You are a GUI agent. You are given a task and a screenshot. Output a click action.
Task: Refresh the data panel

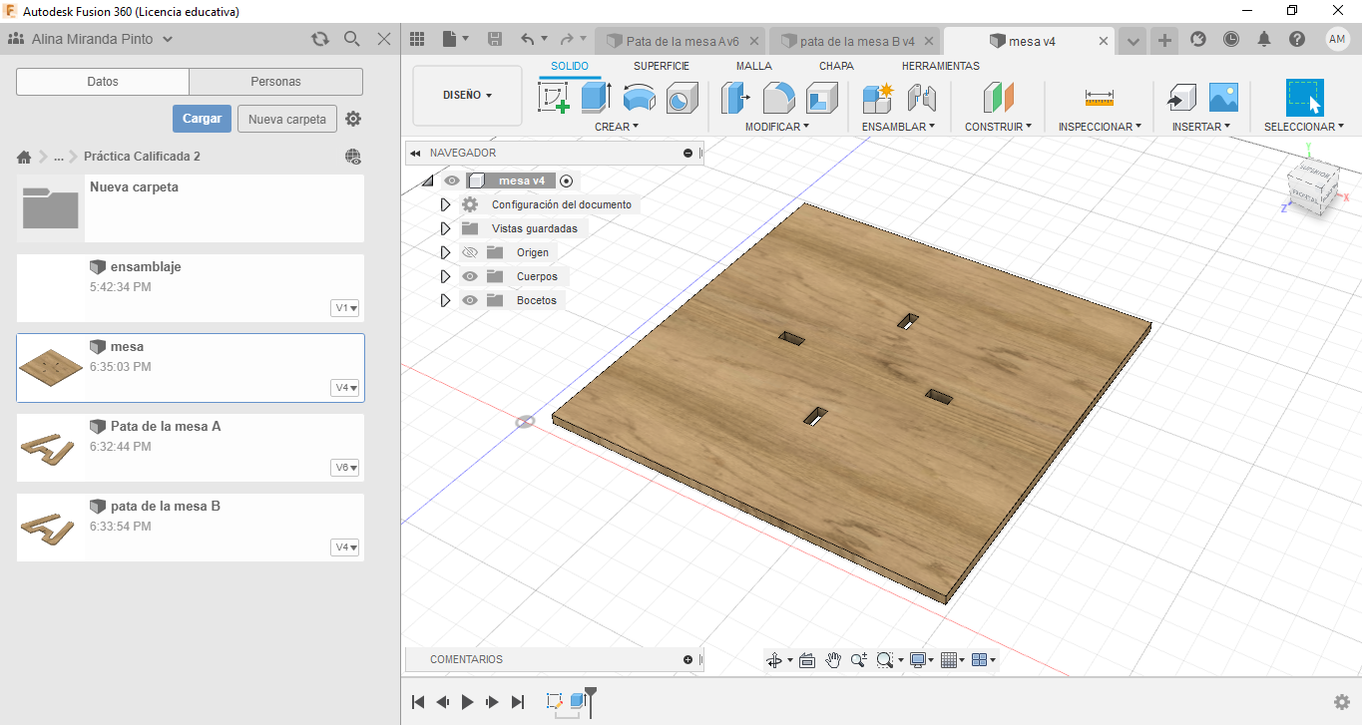point(320,39)
